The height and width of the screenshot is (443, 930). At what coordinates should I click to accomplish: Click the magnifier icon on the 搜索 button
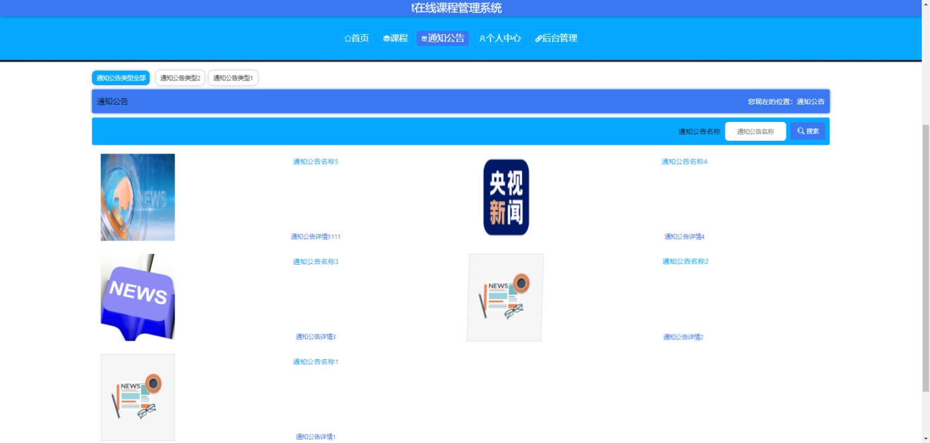coord(799,131)
